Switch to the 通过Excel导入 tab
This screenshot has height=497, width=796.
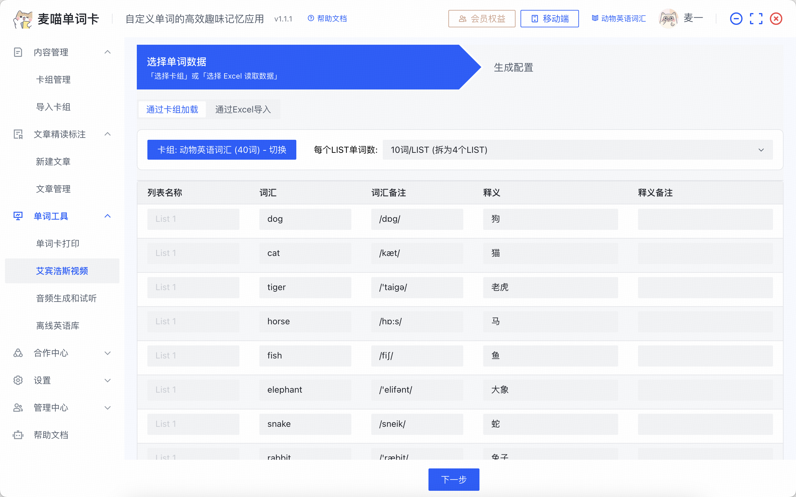[243, 109]
